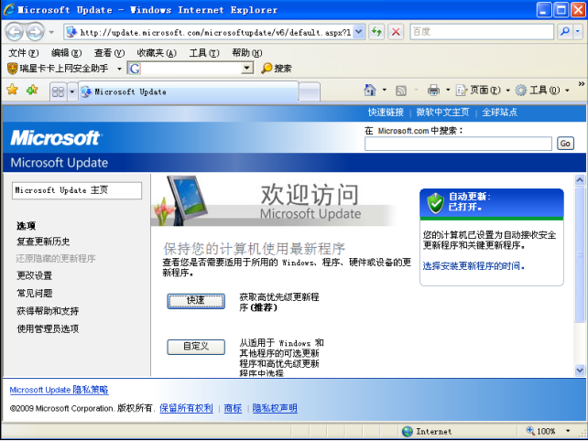Expand the address bar history dropdown
Image resolution: width=588 pixels, height=441 pixels.
coord(358,32)
